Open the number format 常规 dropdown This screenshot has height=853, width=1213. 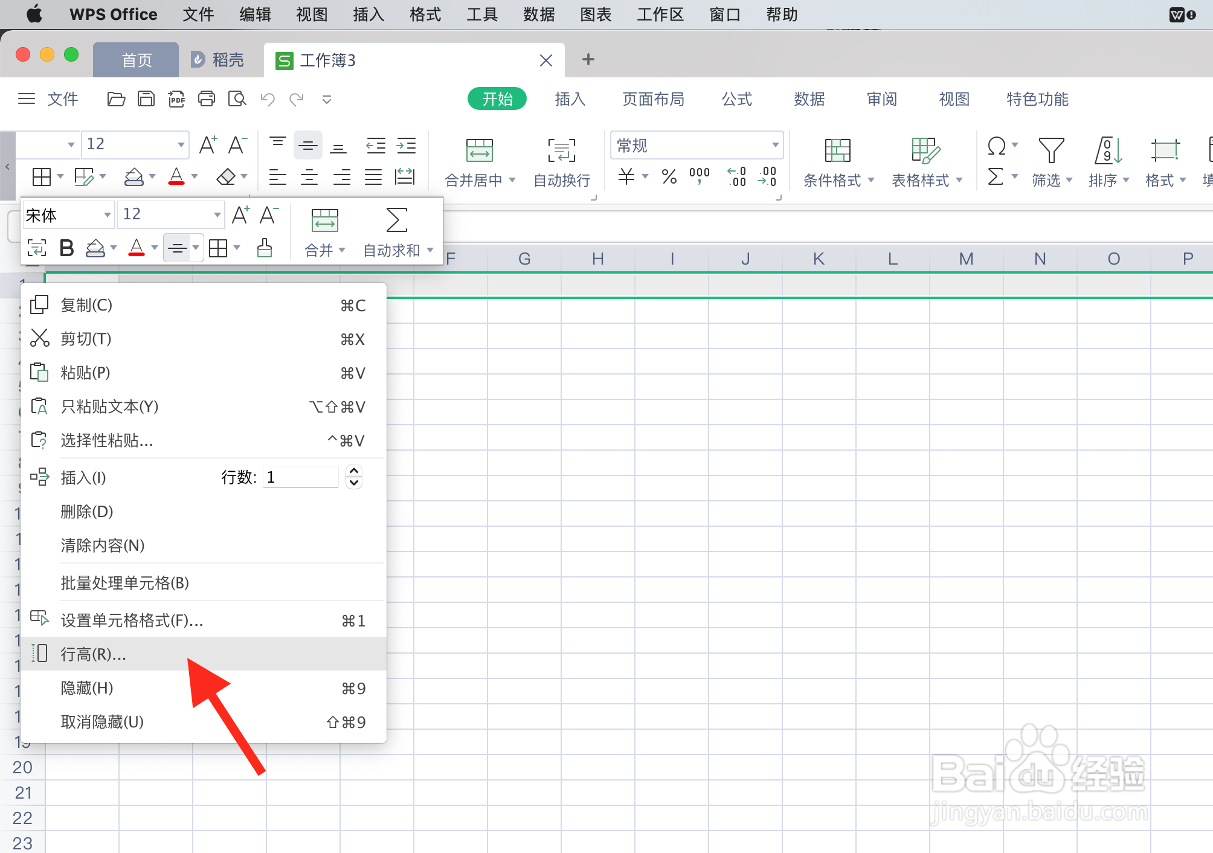(x=775, y=145)
